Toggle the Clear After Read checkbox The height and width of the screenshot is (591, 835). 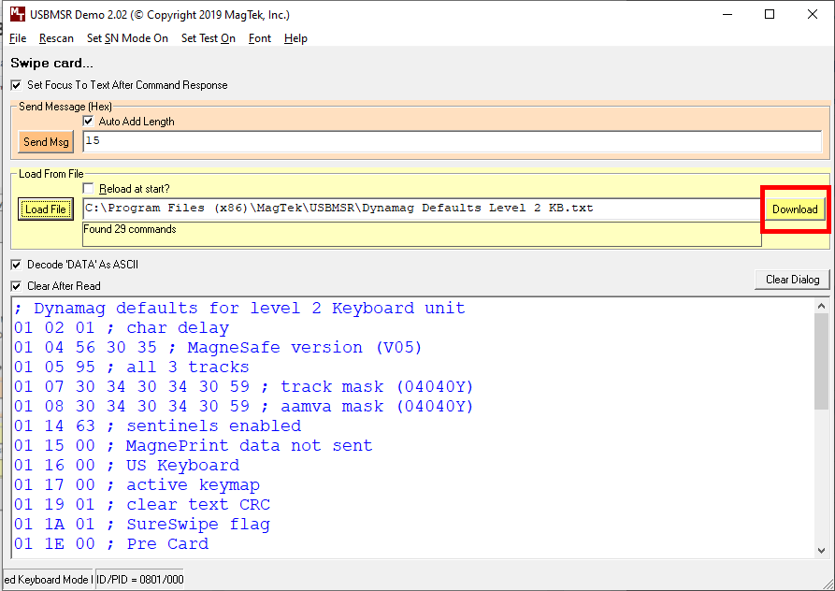tap(17, 286)
